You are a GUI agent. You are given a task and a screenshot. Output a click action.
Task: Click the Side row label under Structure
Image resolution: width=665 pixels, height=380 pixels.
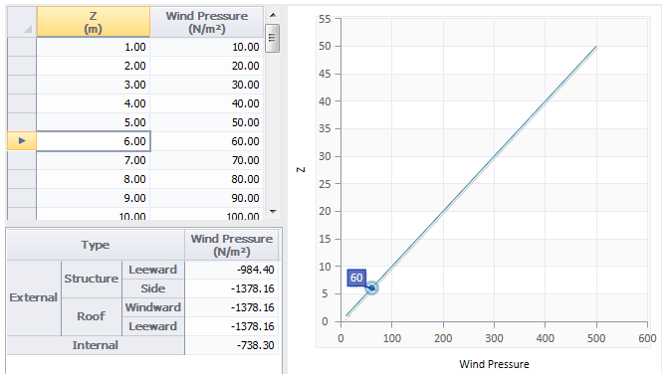[153, 288]
